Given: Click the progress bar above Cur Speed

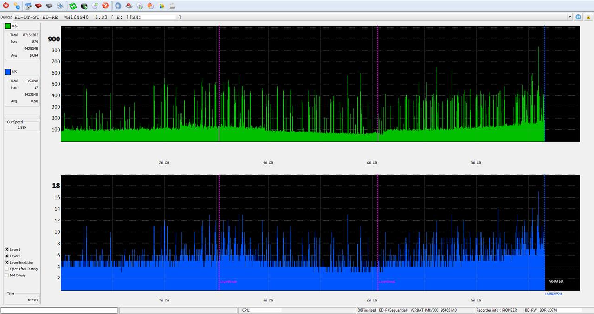Looking at the screenshot, I should click(22, 117).
